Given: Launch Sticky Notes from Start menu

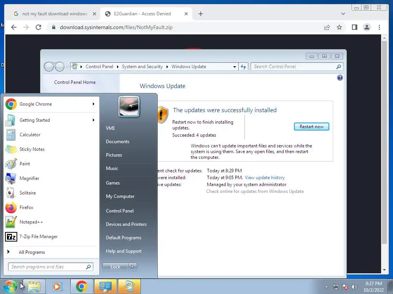Looking at the screenshot, I should 51,149.
